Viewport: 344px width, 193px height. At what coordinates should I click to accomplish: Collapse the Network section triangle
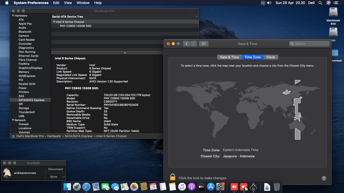pyautogui.click(x=13, y=120)
